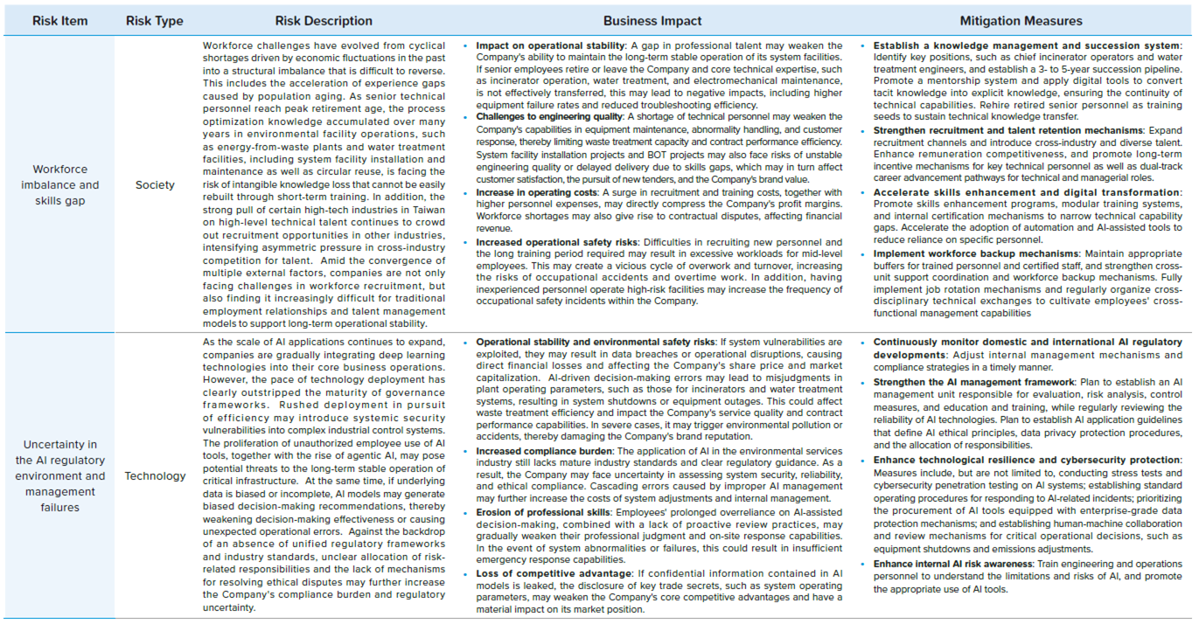The width and height of the screenshot is (1199, 624).
Task: Click the Mitigation Measures column header
Action: coord(1021,21)
